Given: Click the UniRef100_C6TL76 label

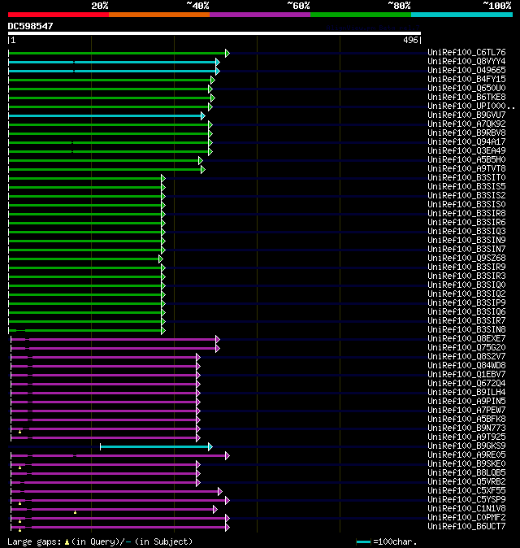Looking at the screenshot, I should pos(466,52).
